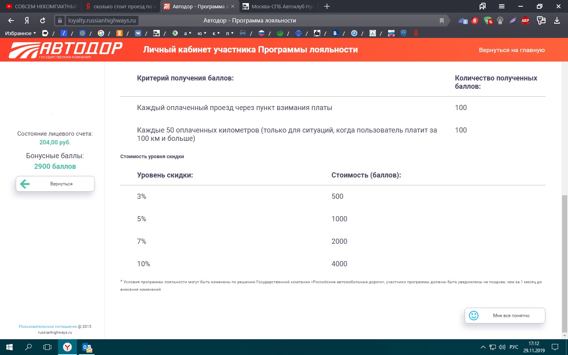The height and width of the screenshot is (355, 568).
Task: Close the 'Автодор - Программа' tab
Action: pyautogui.click(x=233, y=6)
